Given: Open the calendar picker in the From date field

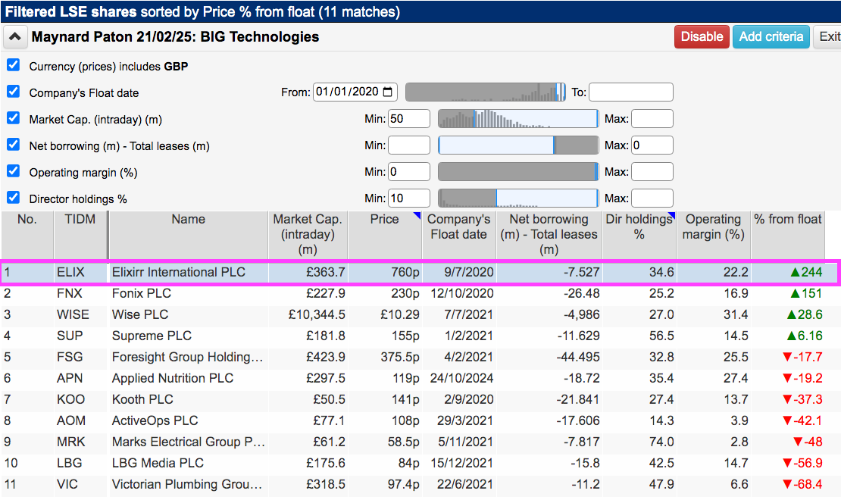Looking at the screenshot, I should (x=388, y=92).
